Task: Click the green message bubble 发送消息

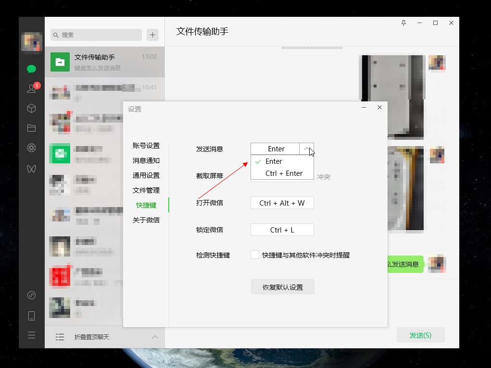Action: [405, 264]
